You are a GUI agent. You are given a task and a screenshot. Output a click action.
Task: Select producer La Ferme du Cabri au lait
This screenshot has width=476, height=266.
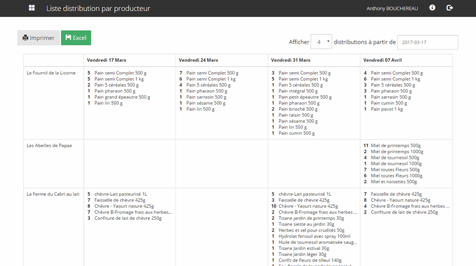53,194
